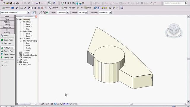190x107 pixels.
Task: Open the Site floor plan
Action: point(28,29)
